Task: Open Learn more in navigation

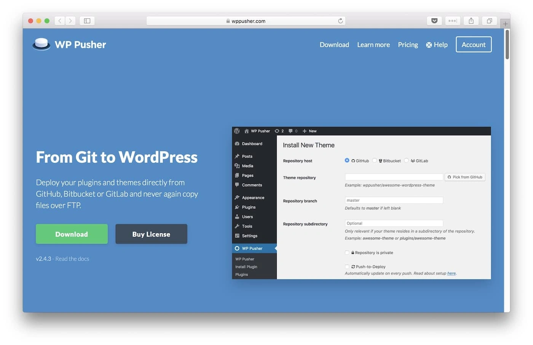Action: click(373, 45)
